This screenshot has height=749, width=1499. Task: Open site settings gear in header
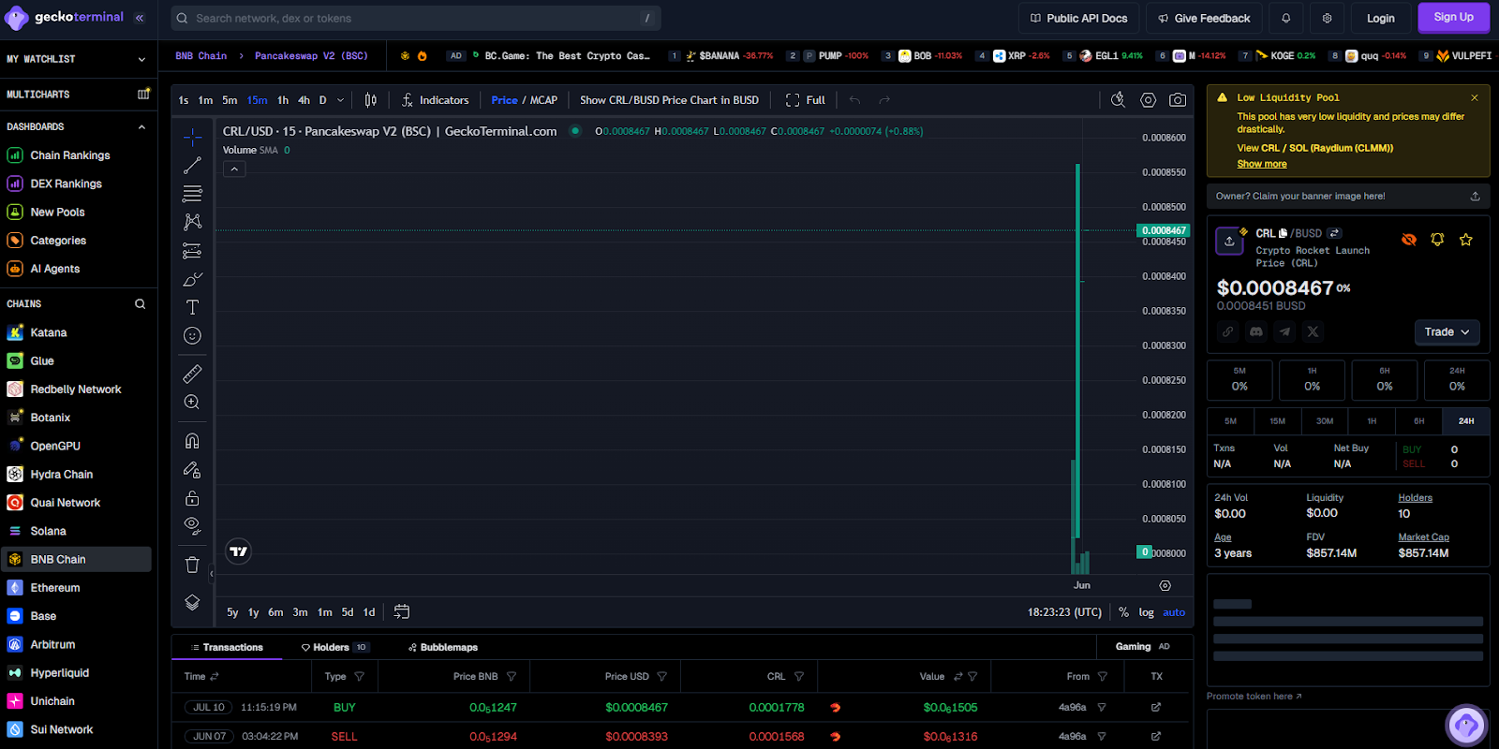coord(1328,18)
